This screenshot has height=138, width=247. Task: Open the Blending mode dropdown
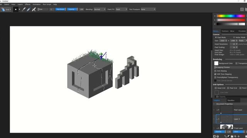click(100, 9)
